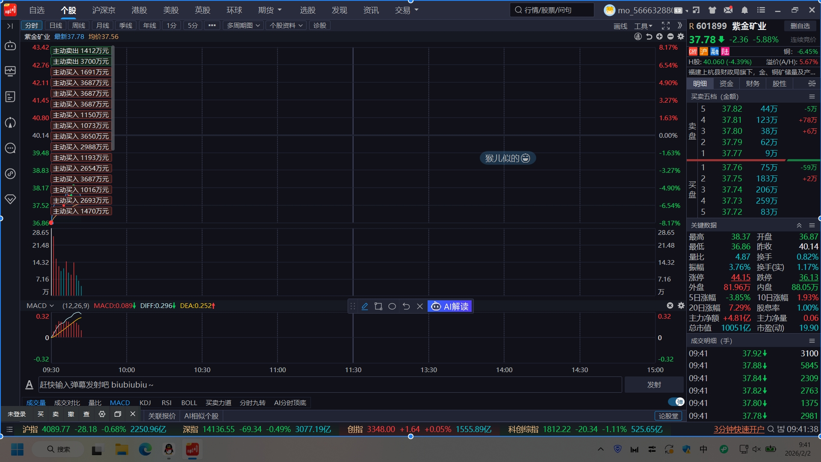821x462 pixels.
Task: Select the circle shape annotation tool
Action: click(x=392, y=306)
